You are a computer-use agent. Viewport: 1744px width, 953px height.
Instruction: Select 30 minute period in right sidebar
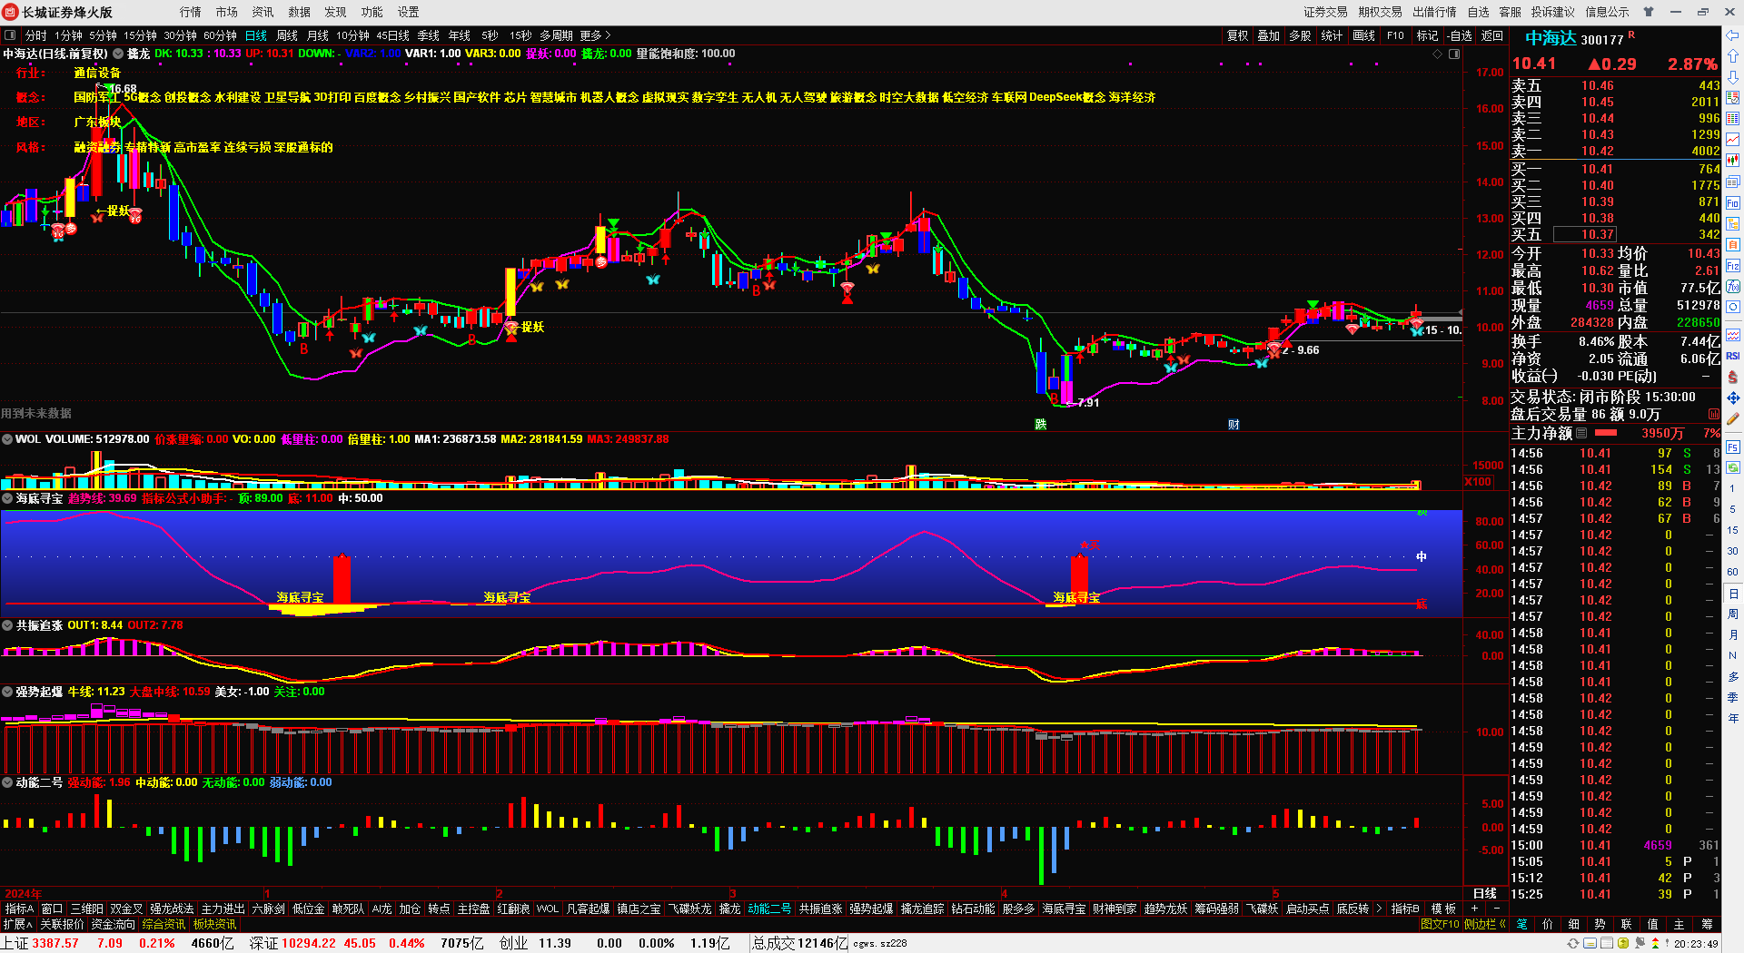(x=1733, y=551)
